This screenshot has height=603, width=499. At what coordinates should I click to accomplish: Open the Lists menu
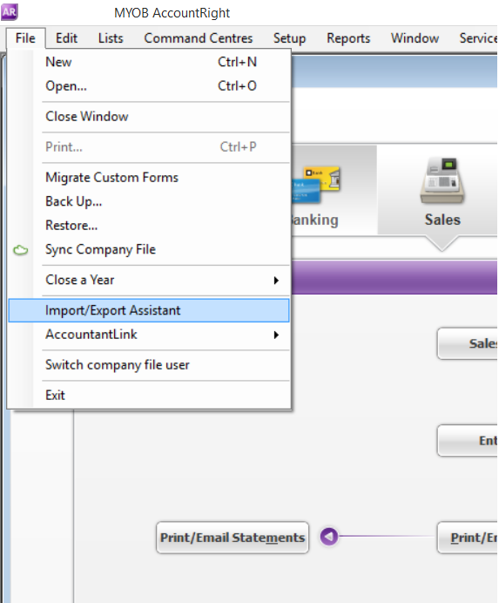[111, 38]
